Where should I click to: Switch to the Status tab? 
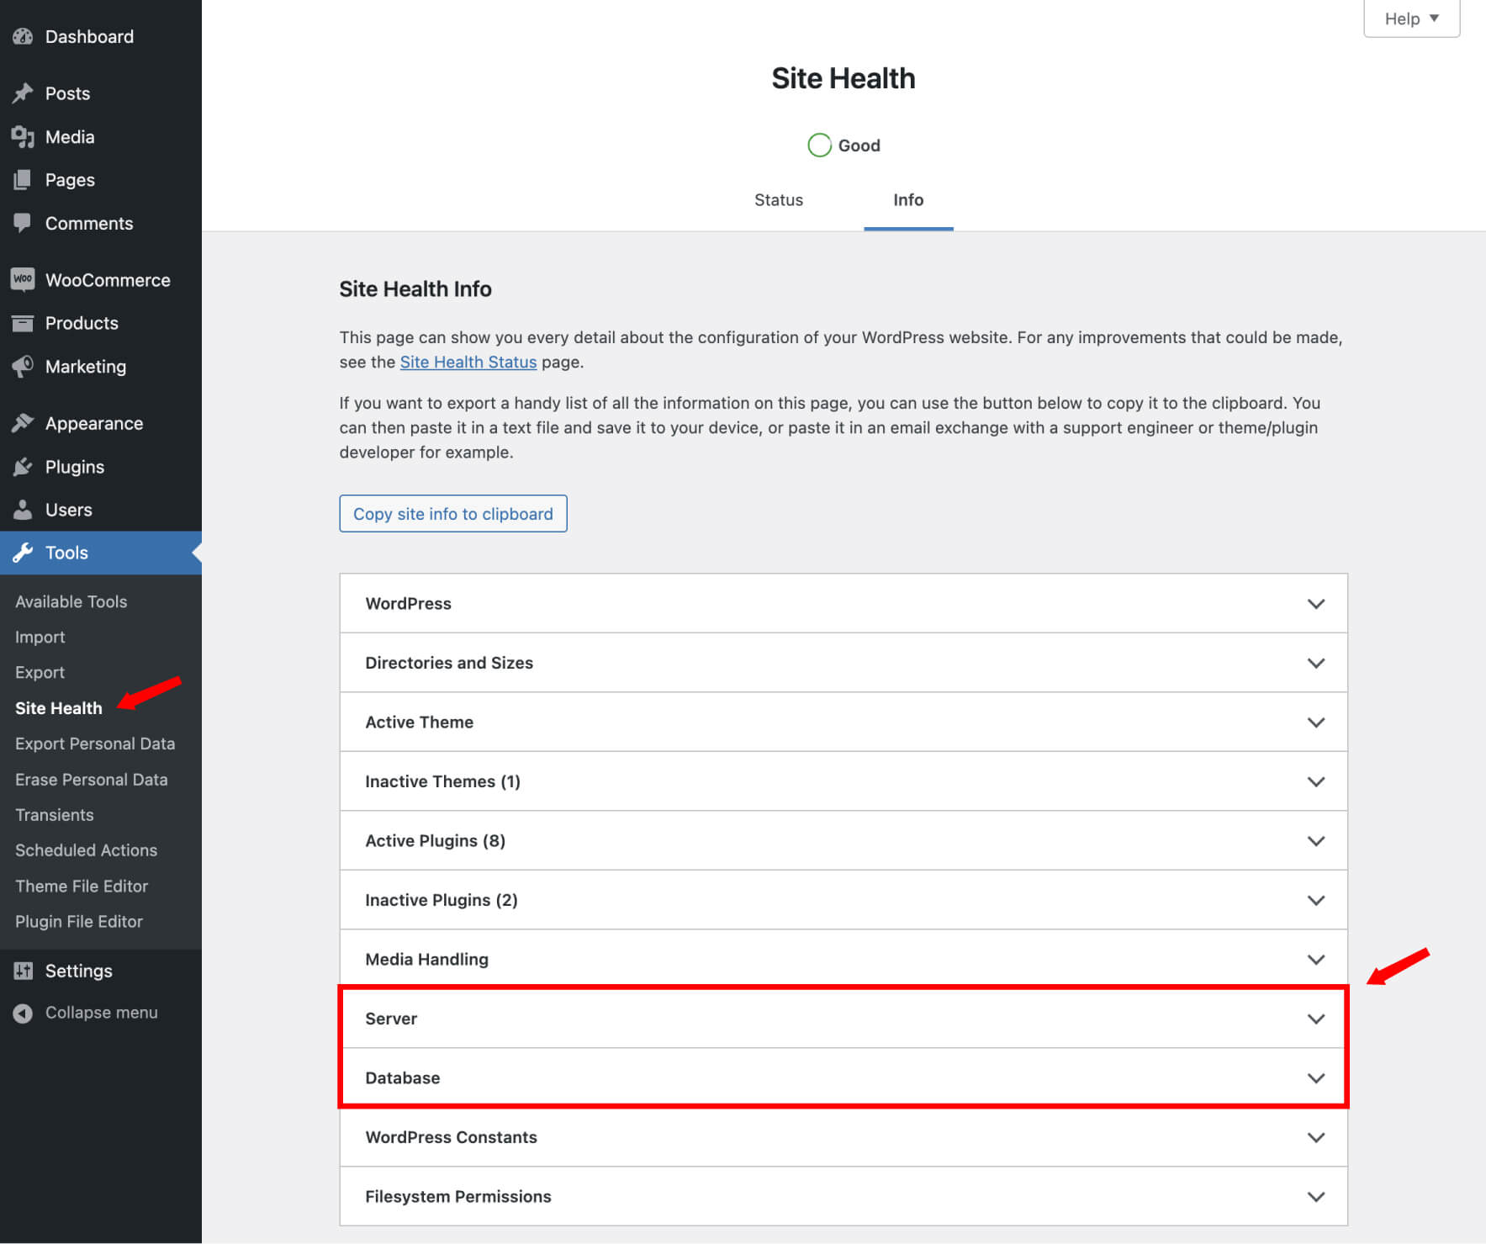coord(778,200)
